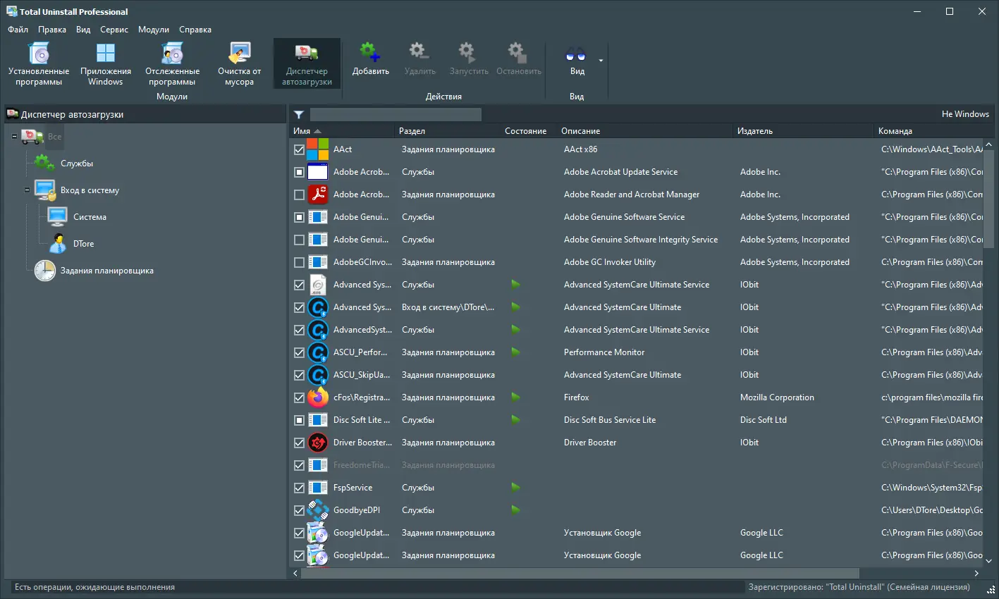Select the DTore user node
Image resolution: width=999 pixels, height=599 pixels.
[83, 244]
